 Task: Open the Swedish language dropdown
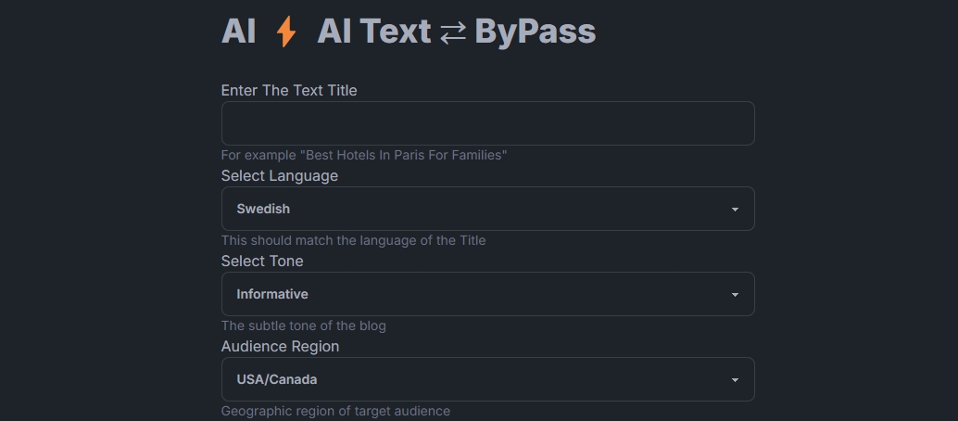click(487, 209)
